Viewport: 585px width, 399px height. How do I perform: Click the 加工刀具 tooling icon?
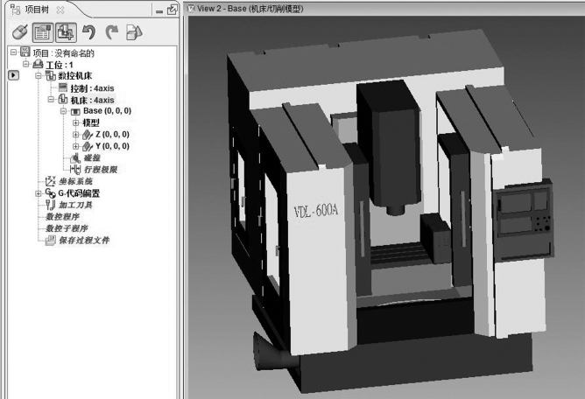[51, 205]
